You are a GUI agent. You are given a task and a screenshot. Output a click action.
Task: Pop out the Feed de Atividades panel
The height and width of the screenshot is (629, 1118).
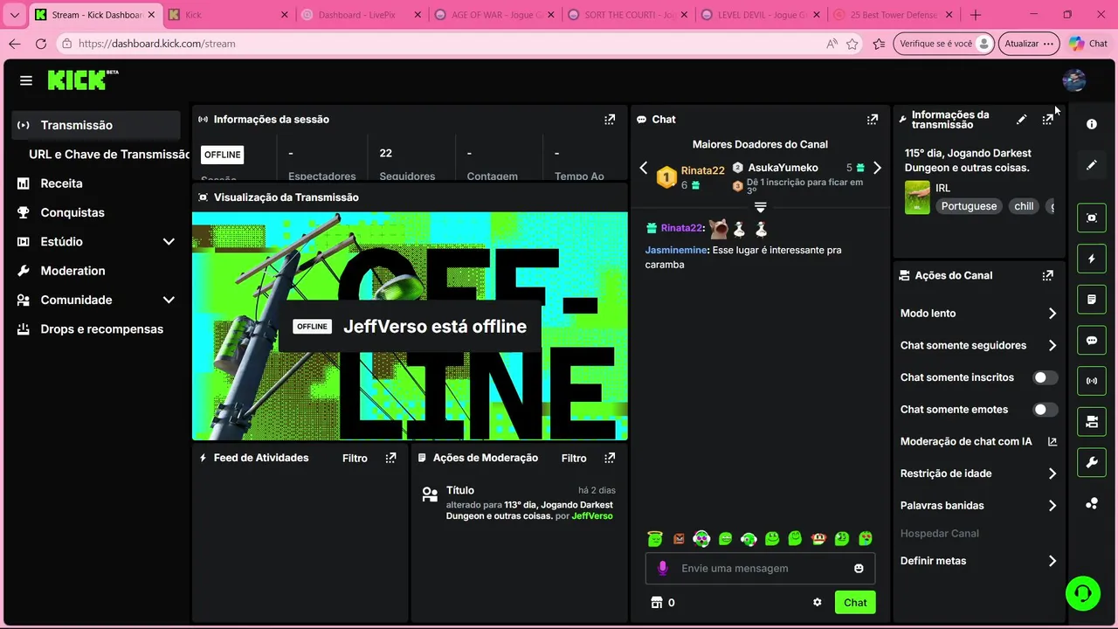click(x=390, y=458)
